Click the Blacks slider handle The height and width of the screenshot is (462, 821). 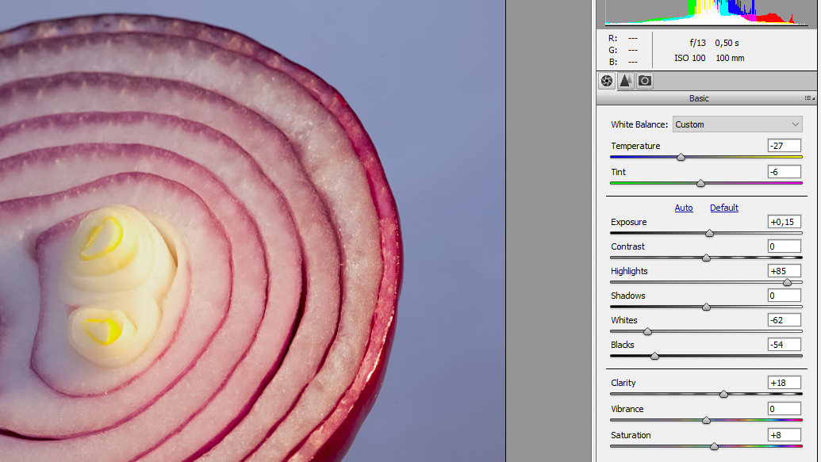[x=654, y=357]
